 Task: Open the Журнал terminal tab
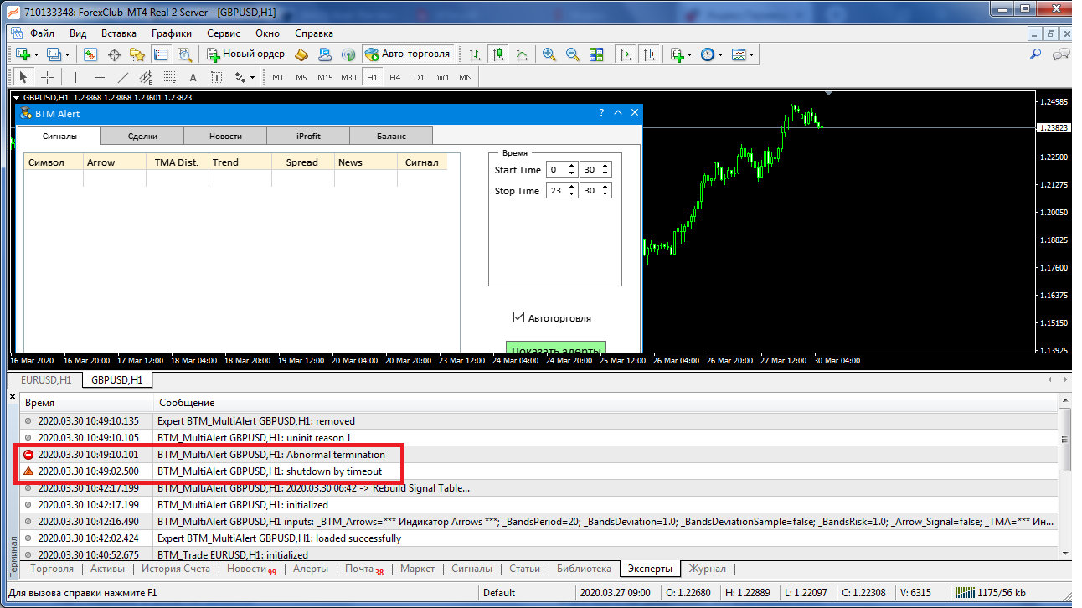tap(708, 569)
